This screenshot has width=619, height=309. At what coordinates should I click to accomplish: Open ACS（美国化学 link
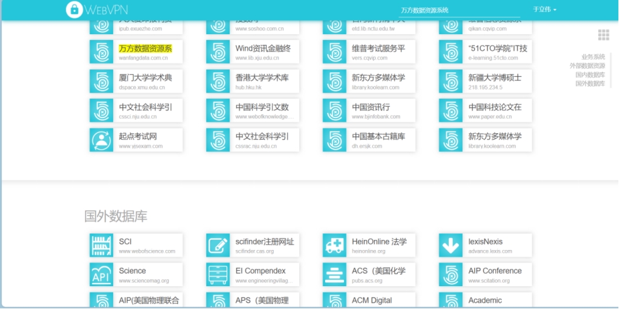coord(378,271)
